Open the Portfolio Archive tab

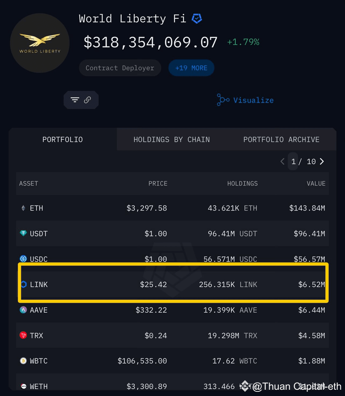tap(281, 140)
